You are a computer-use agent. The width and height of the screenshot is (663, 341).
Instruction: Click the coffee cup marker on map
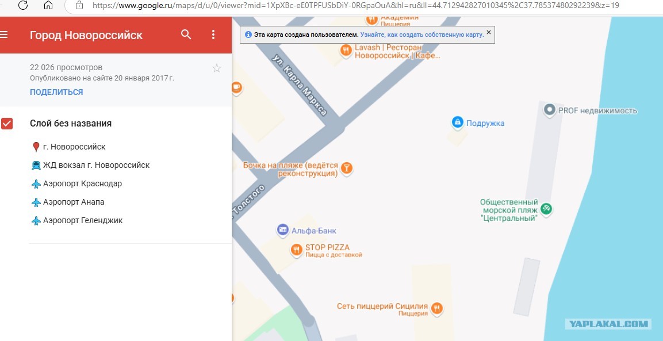pos(236,87)
